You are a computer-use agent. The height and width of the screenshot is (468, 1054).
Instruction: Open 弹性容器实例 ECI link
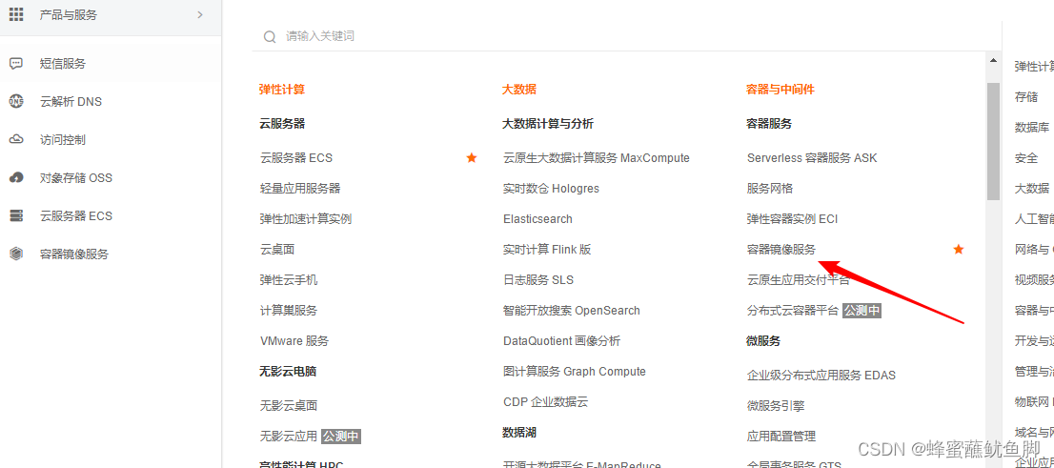tap(793, 219)
